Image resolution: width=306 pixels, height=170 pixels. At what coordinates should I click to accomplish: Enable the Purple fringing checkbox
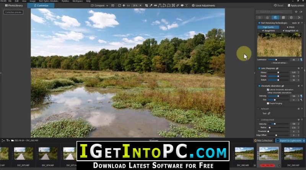pyautogui.click(x=268, y=103)
